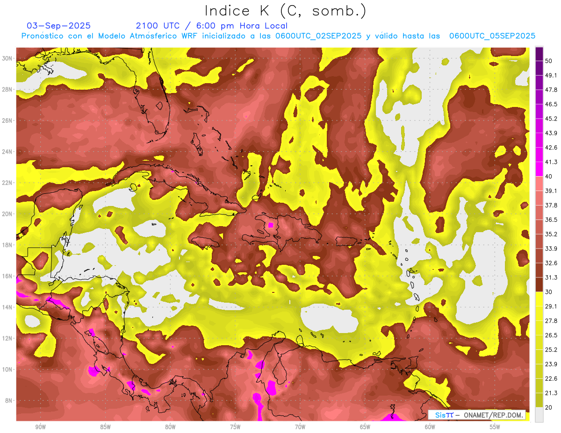561x433 pixels.
Task: Select the date '03-Sep-2025'
Action: tap(58, 26)
